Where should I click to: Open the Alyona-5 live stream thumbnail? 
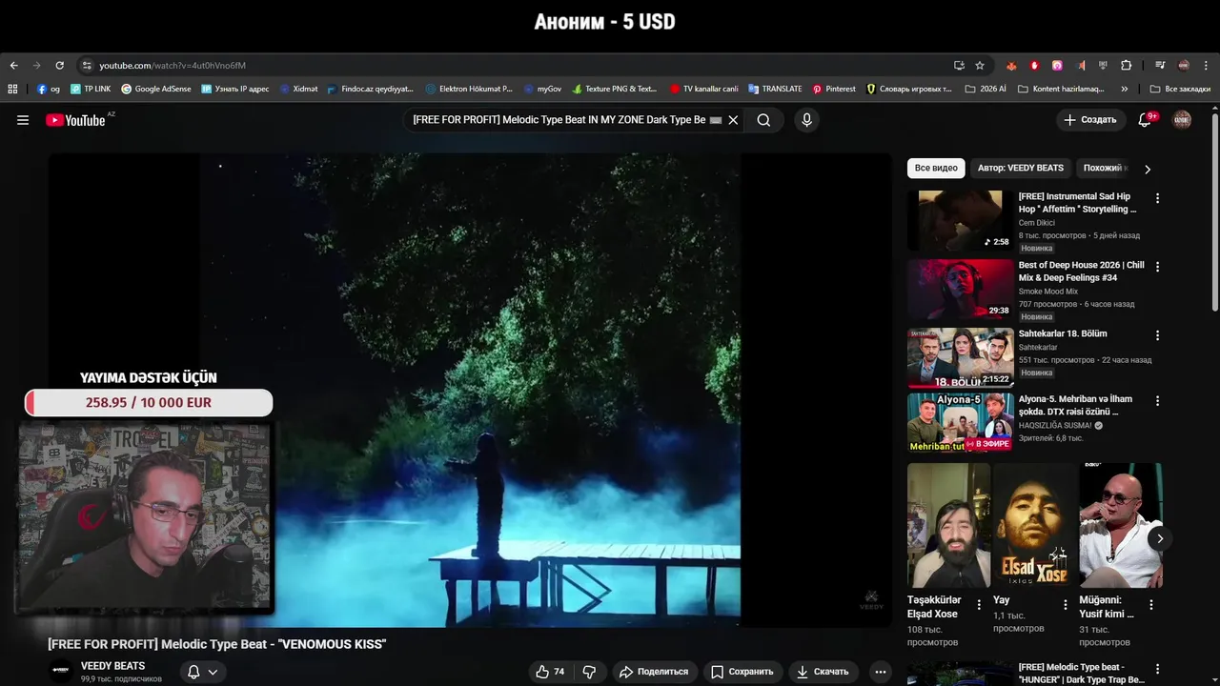pyautogui.click(x=961, y=423)
